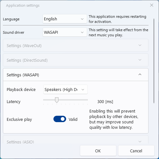Click the chevron arrow in DirectSound header
Screen dimensions: 159x159
(x=140, y=60)
